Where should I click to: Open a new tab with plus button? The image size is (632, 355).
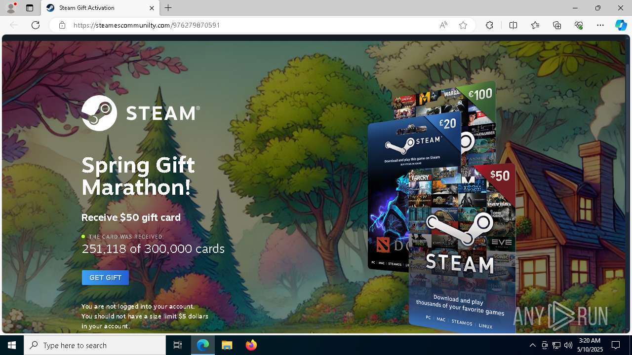(168, 8)
